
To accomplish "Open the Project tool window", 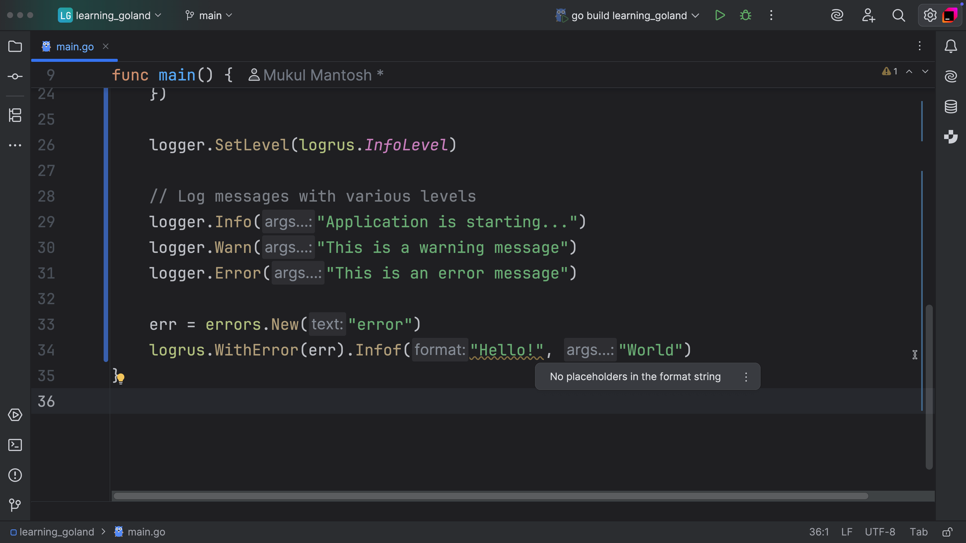I will pyautogui.click(x=15, y=46).
